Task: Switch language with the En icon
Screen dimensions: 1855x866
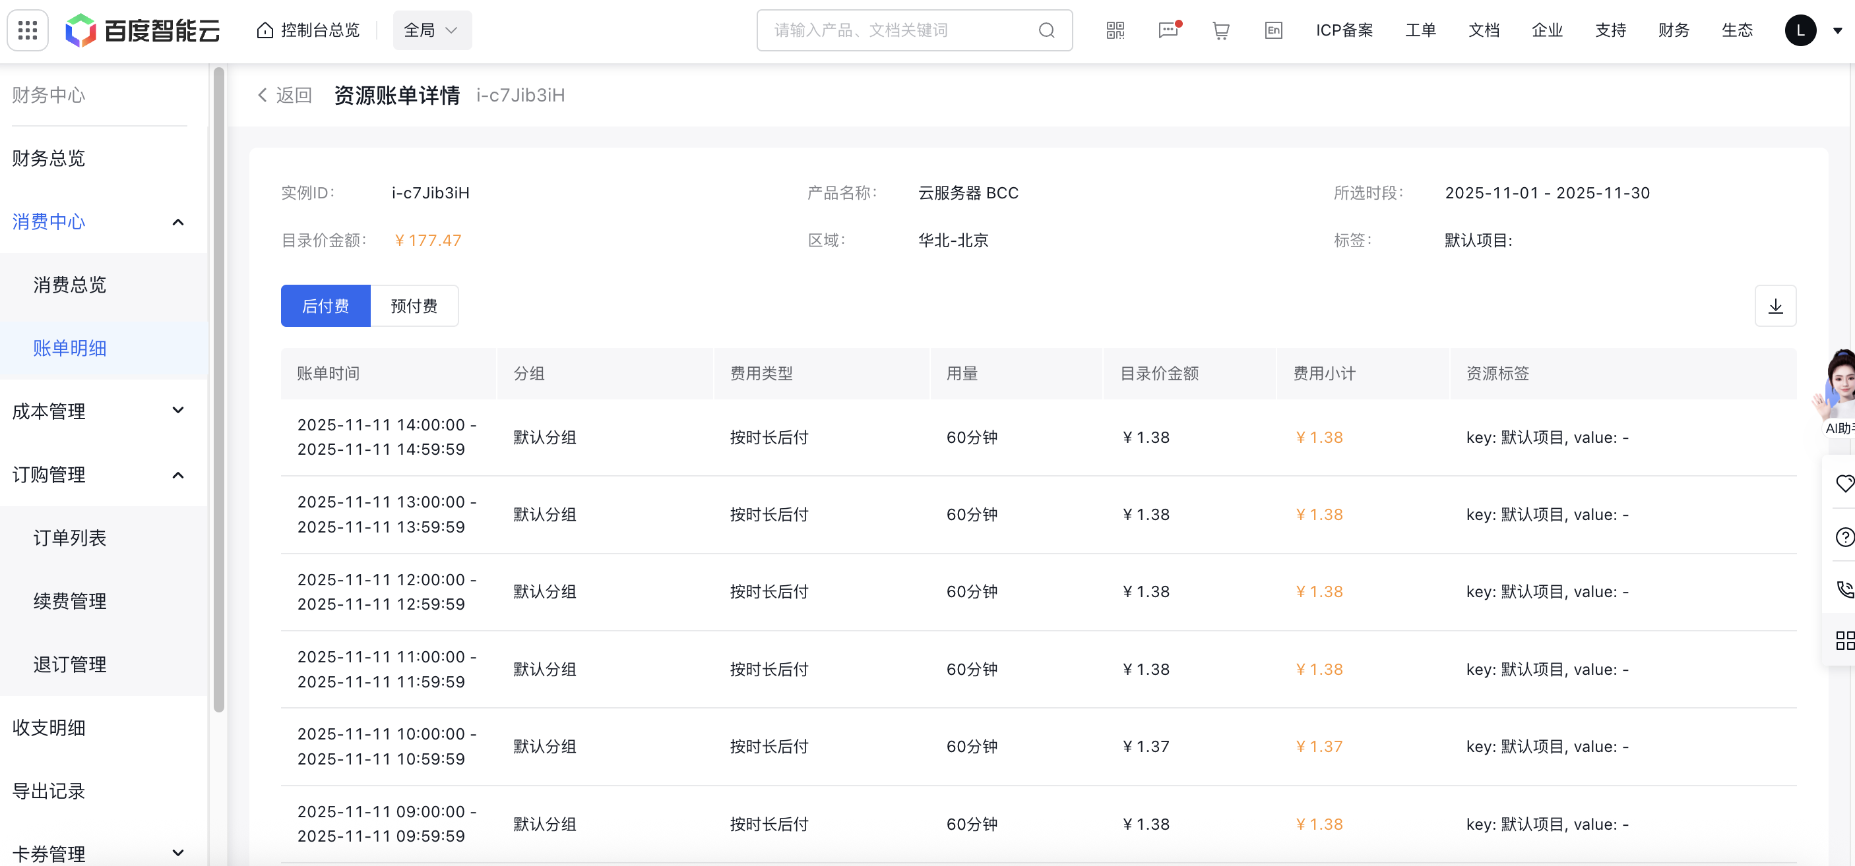Action: [x=1273, y=30]
